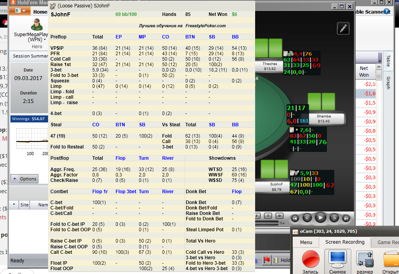Open the oCam resize region icon
This screenshot has height=274, width=399.
click(365, 259)
